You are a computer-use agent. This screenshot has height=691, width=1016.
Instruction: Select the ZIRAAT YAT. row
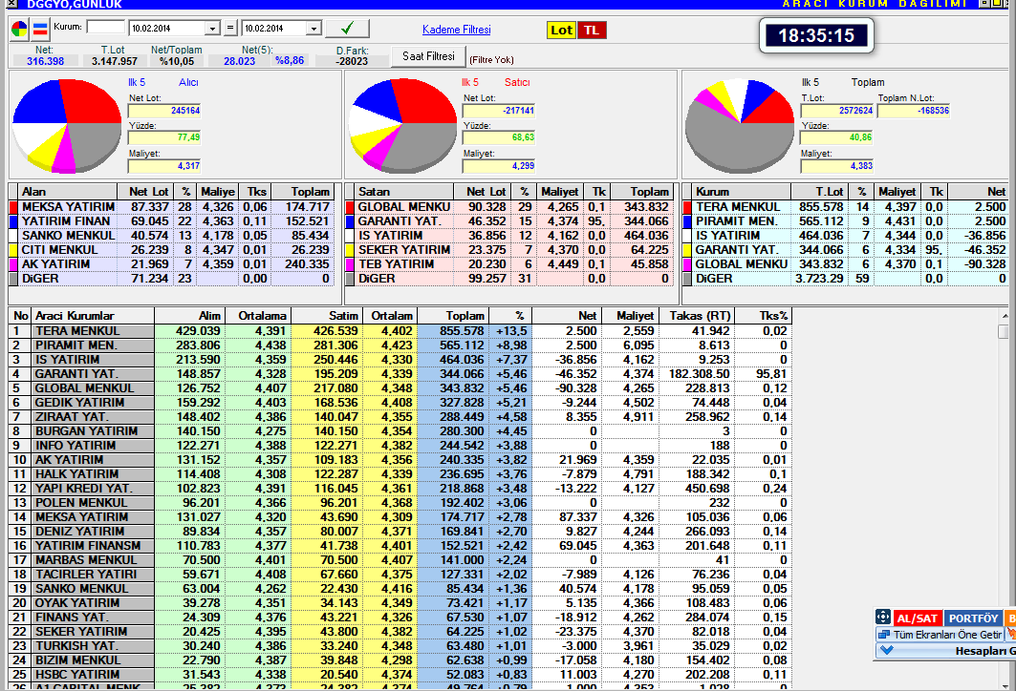coord(400,417)
